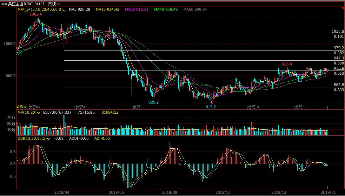Click the 1082.4 high price marker

(36, 14)
